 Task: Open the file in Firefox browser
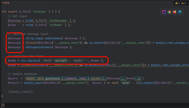[174, 12]
